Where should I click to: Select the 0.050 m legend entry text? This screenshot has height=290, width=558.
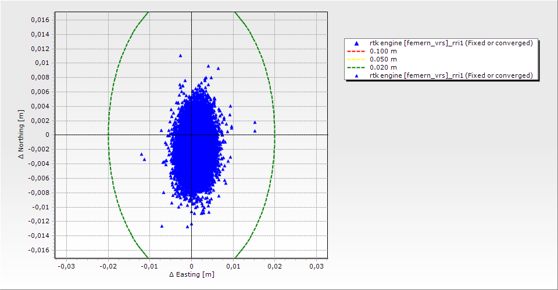[x=383, y=59]
